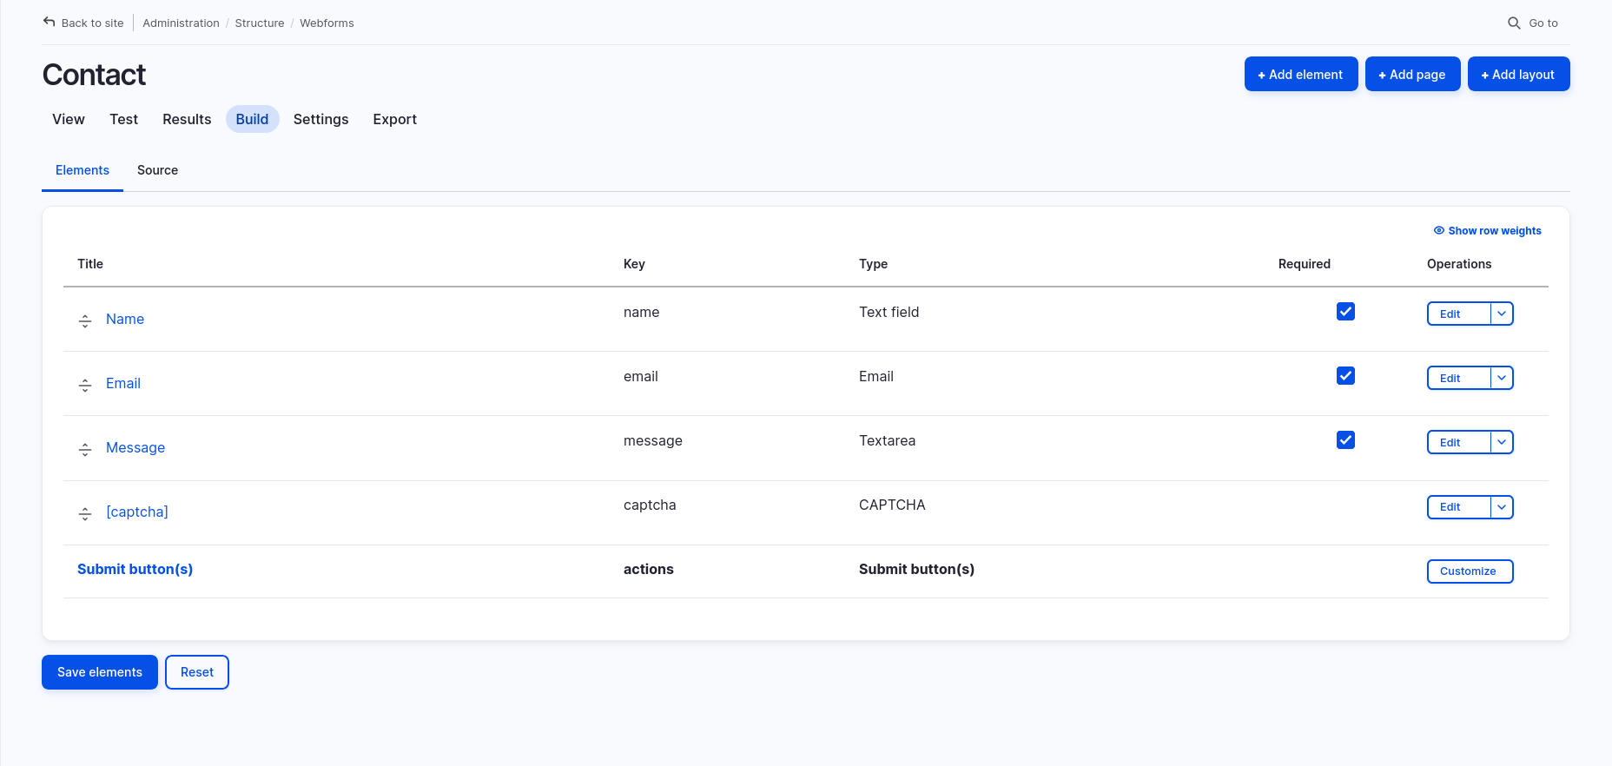This screenshot has height=766, width=1612.
Task: Click Edit for Name element
Action: point(1459,314)
